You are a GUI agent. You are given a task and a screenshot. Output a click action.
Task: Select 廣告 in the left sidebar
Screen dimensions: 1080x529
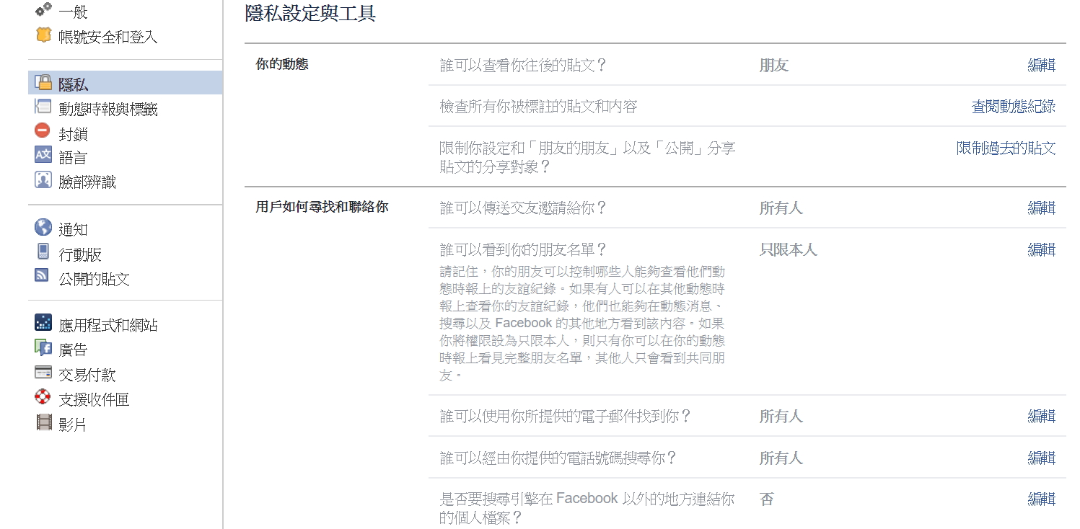(73, 350)
